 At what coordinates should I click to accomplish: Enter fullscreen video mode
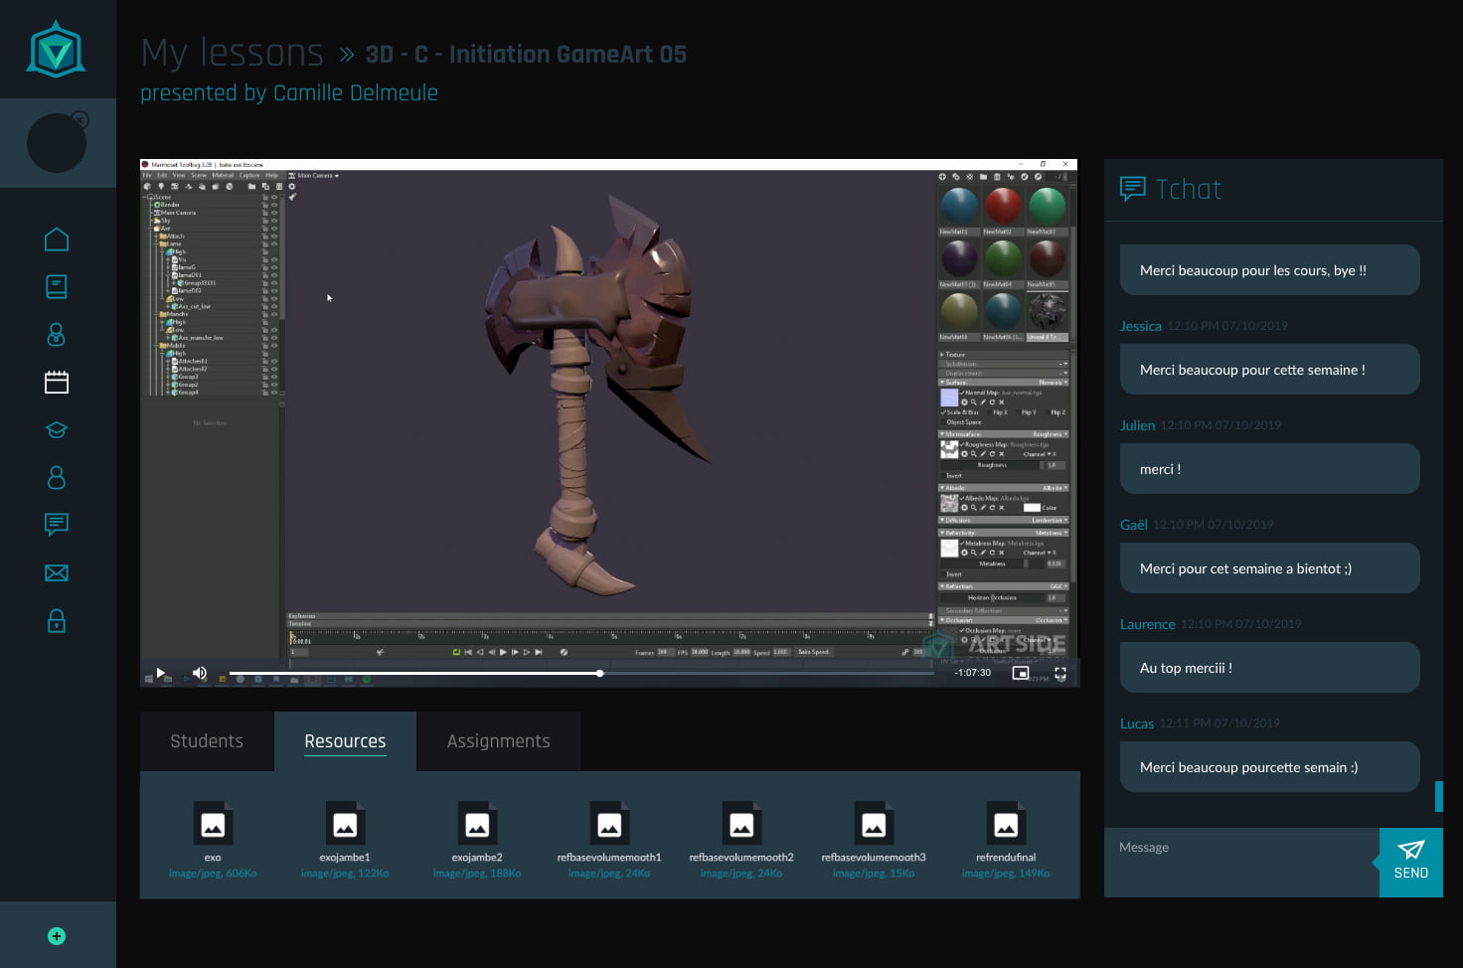click(x=1060, y=673)
